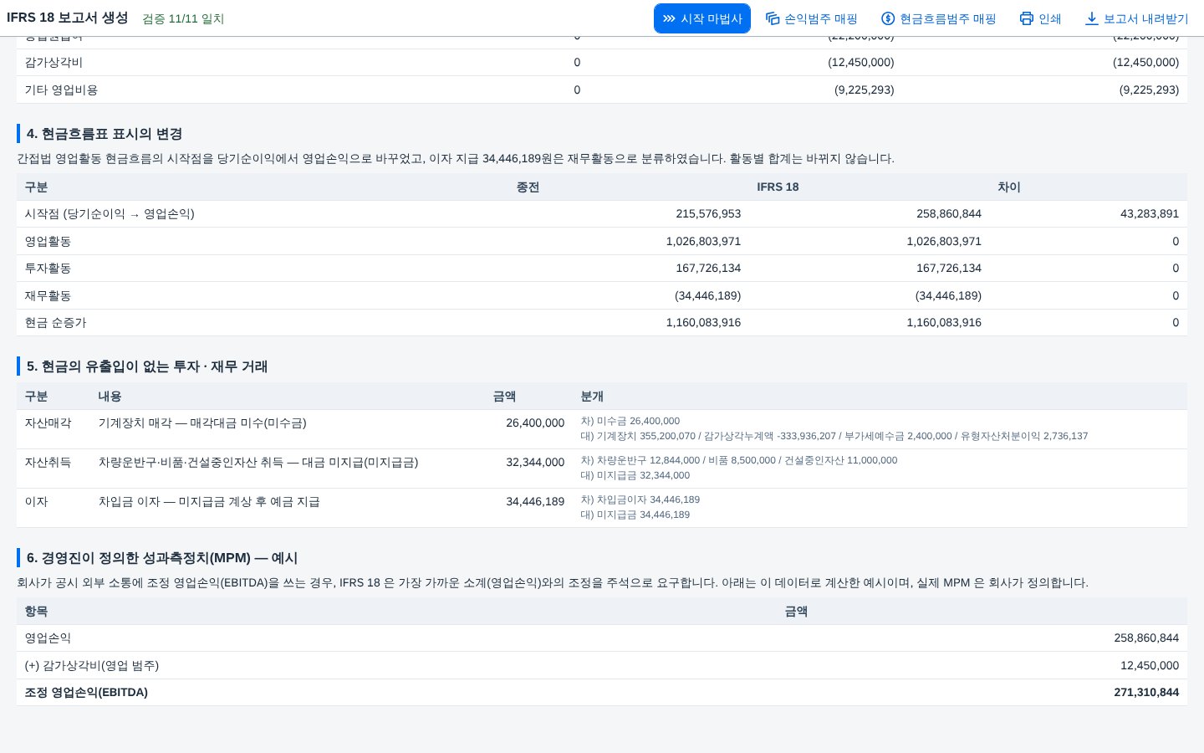Select the '6. 경영진이 정의한 성과측정치(MPM) — 예시' heading
The width and height of the screenshot is (1204, 753).
(x=162, y=558)
